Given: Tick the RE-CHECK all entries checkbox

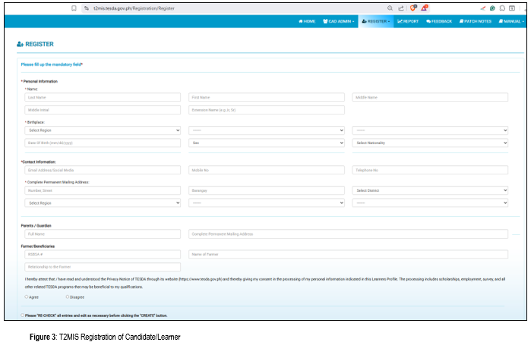Looking at the screenshot, I should click(23, 315).
